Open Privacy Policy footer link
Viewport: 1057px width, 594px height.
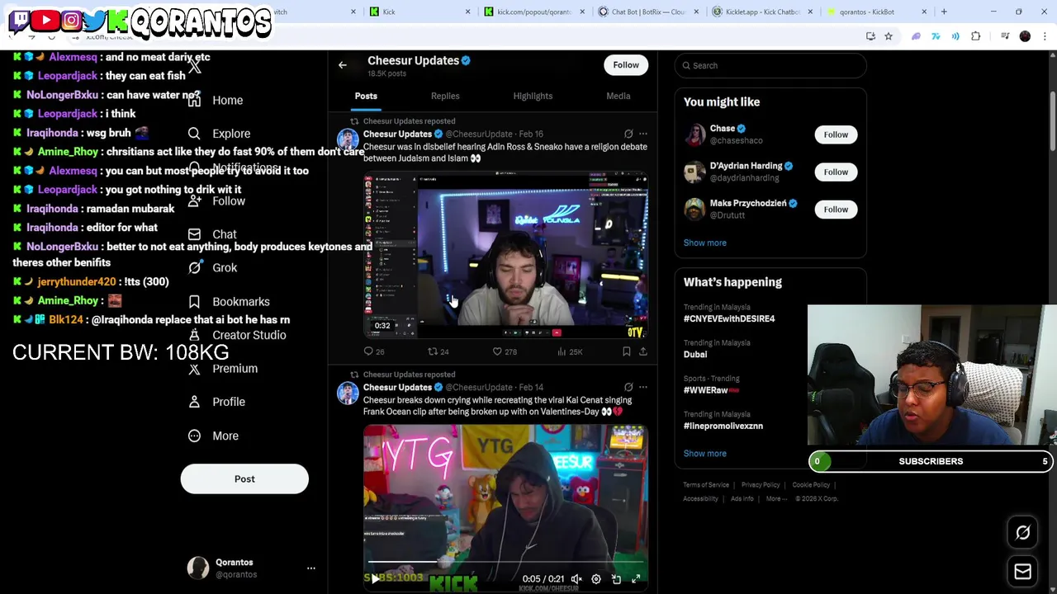pos(761,485)
